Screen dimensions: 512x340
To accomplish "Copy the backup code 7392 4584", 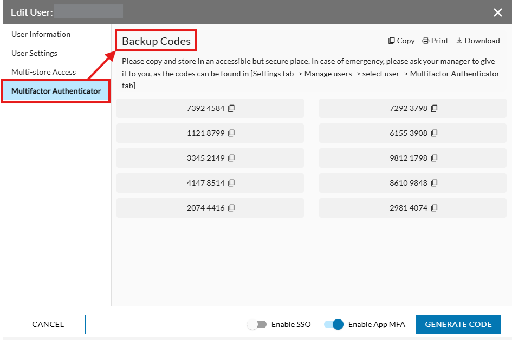I will tap(231, 108).
